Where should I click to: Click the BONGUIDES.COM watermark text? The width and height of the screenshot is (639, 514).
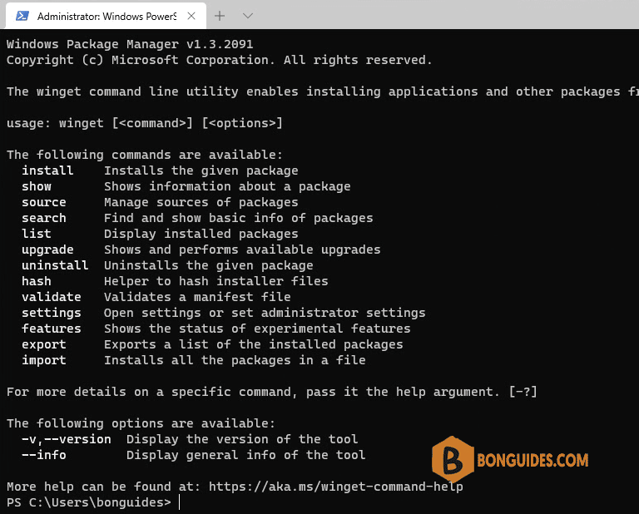(x=532, y=460)
